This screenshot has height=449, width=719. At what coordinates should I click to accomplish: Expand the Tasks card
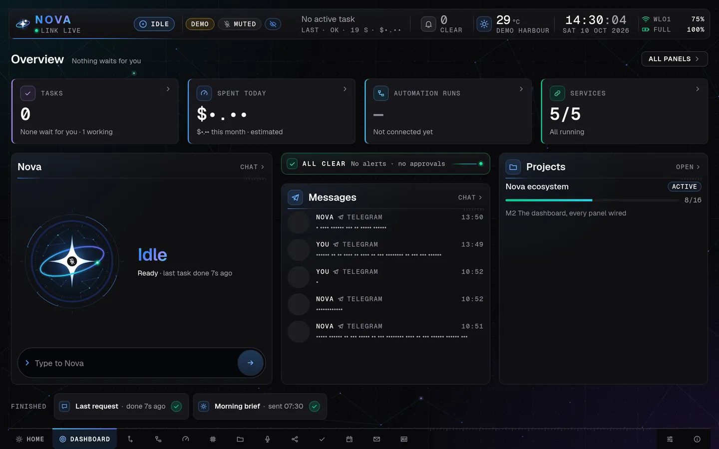tap(95, 111)
